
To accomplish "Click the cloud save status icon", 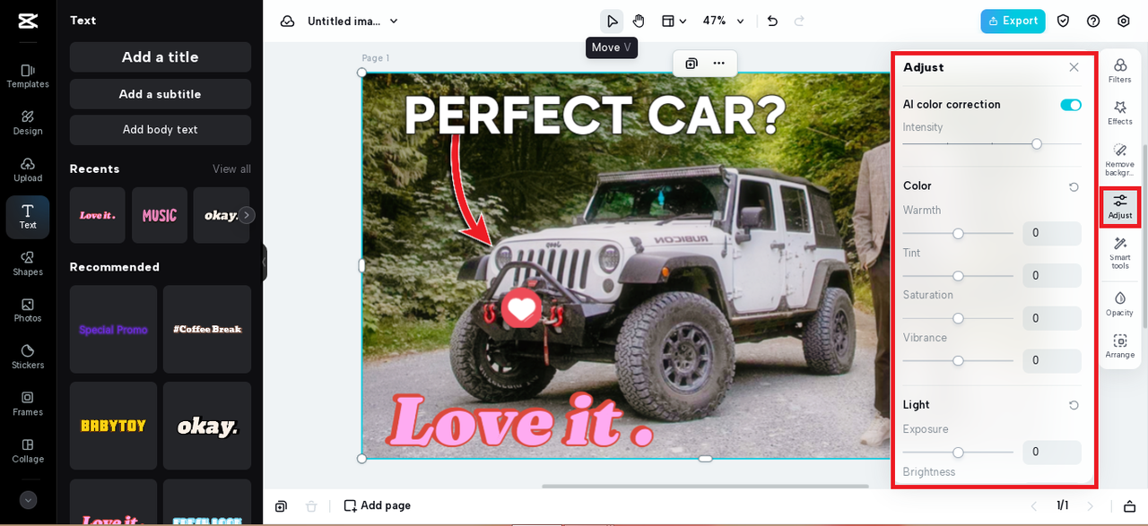I will tap(287, 21).
